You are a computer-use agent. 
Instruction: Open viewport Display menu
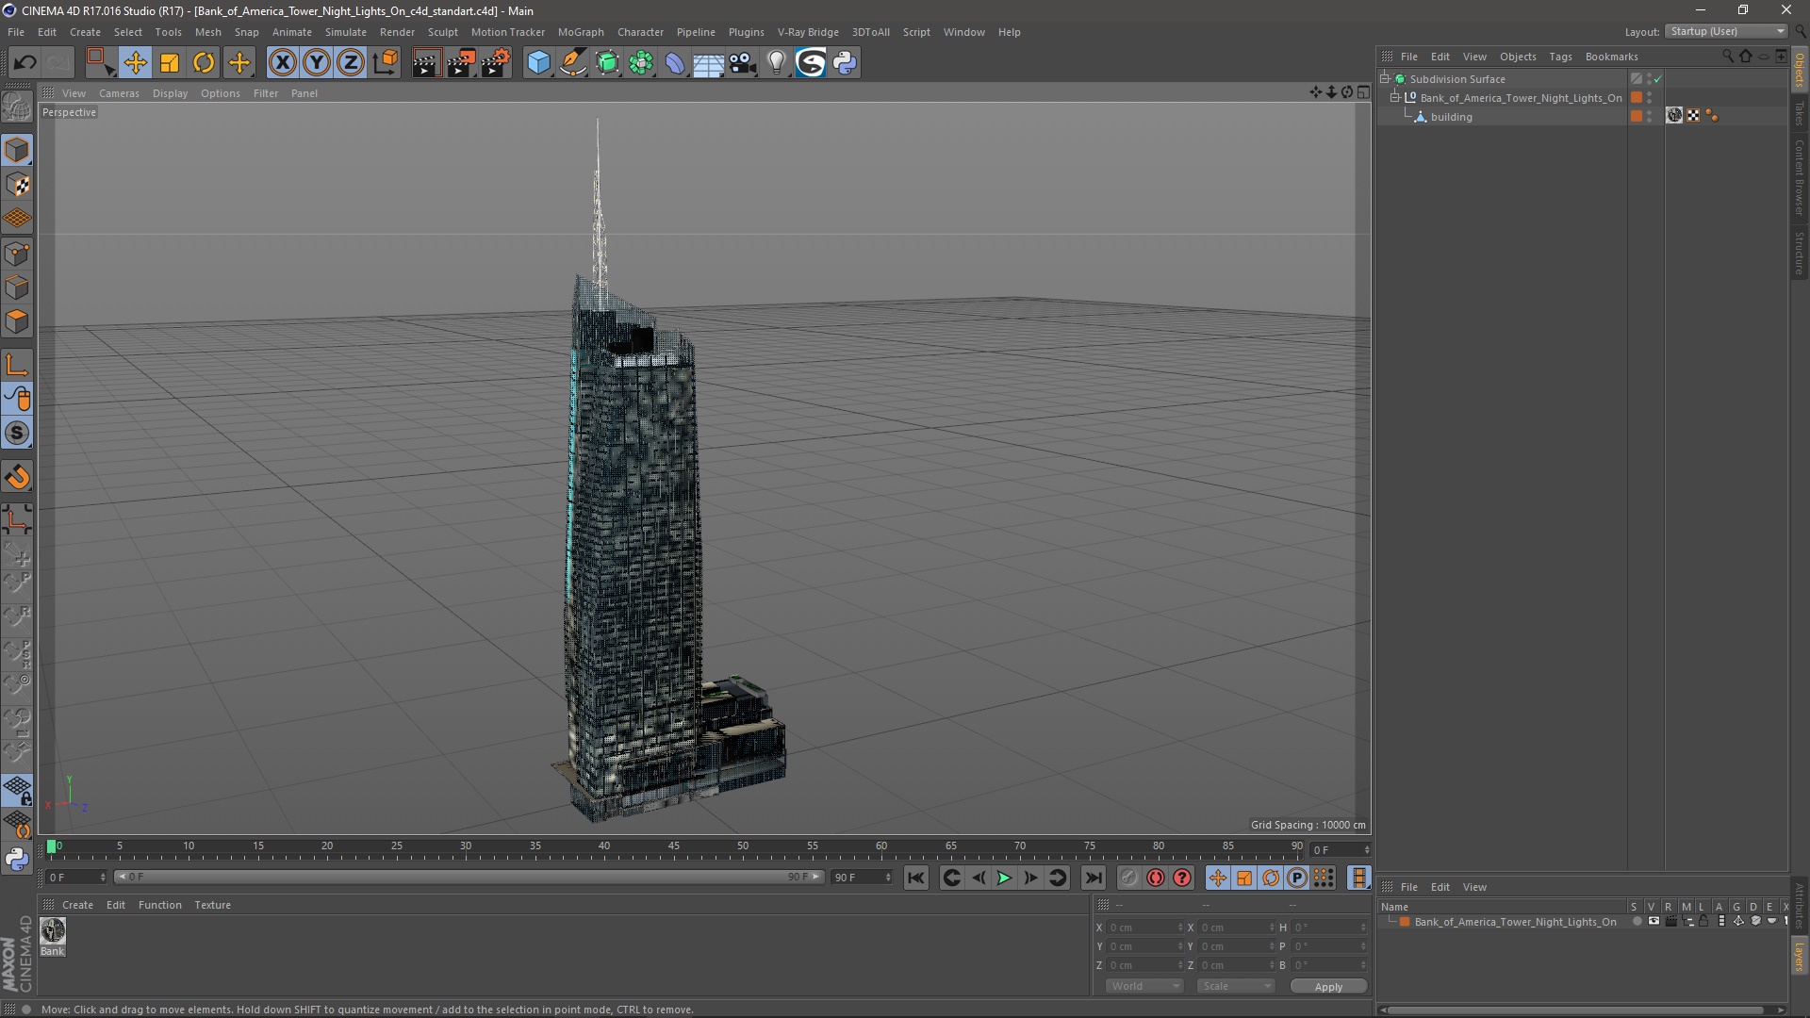click(170, 93)
